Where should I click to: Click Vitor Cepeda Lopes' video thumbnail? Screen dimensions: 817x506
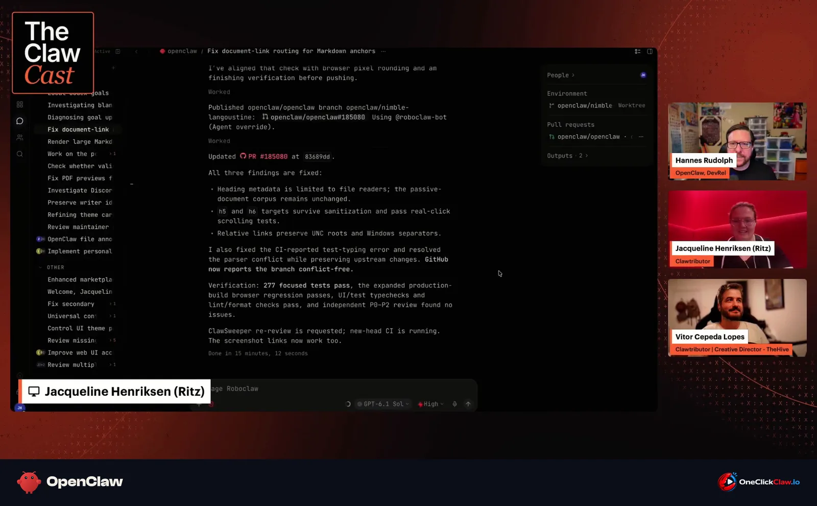(x=737, y=317)
